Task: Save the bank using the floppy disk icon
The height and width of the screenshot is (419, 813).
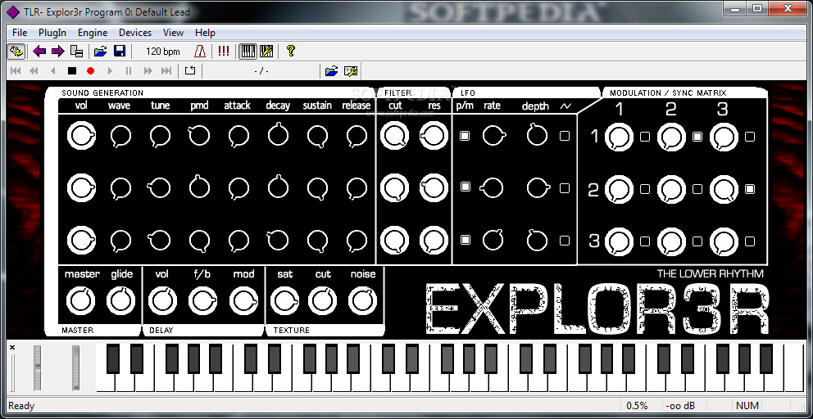Action: coord(120,52)
